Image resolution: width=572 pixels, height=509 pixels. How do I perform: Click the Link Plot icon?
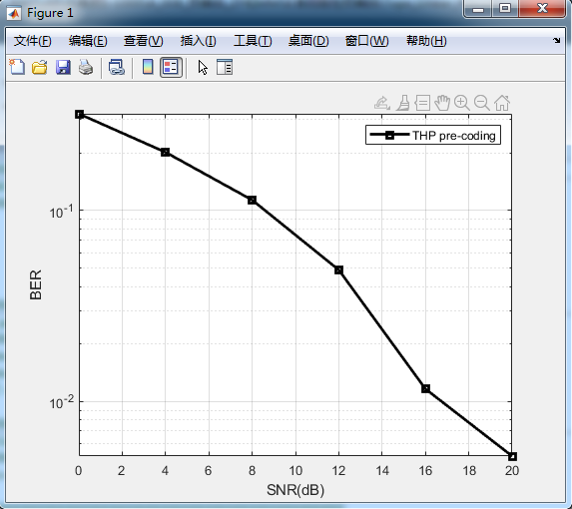pos(117,68)
